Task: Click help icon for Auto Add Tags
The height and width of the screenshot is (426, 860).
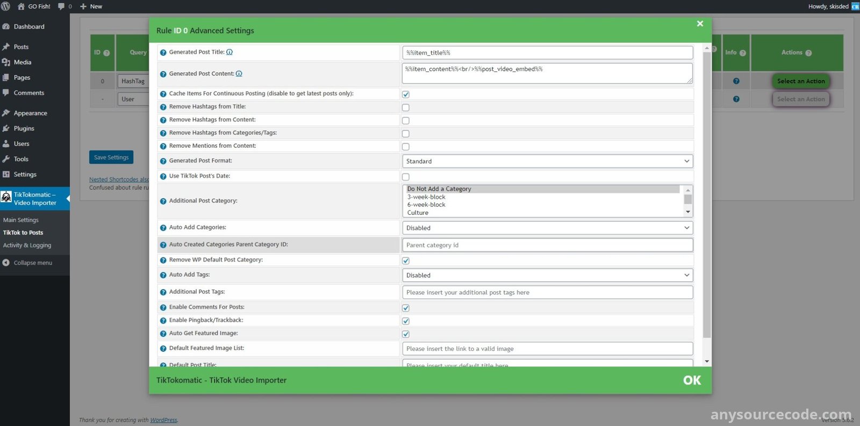Action: (163, 275)
